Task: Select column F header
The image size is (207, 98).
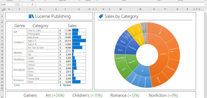Action: (x=65, y=9)
